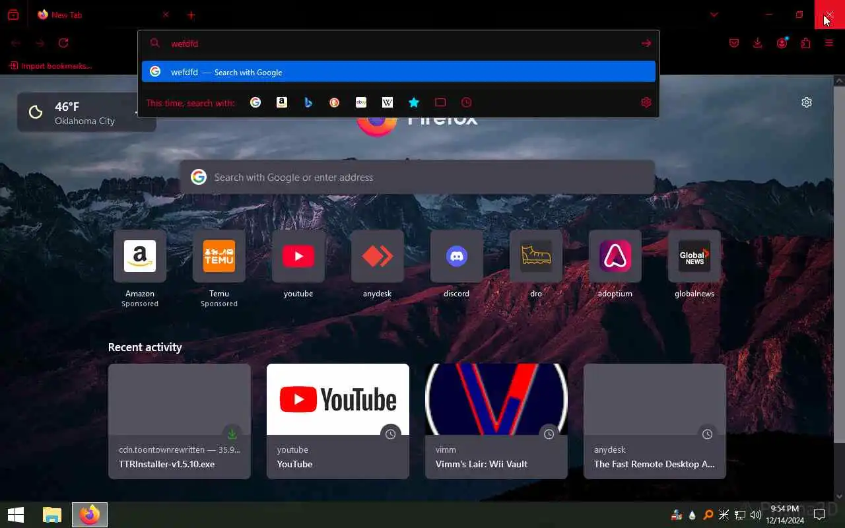Close the New Tab tab
This screenshot has height=528, width=845.
tap(166, 15)
